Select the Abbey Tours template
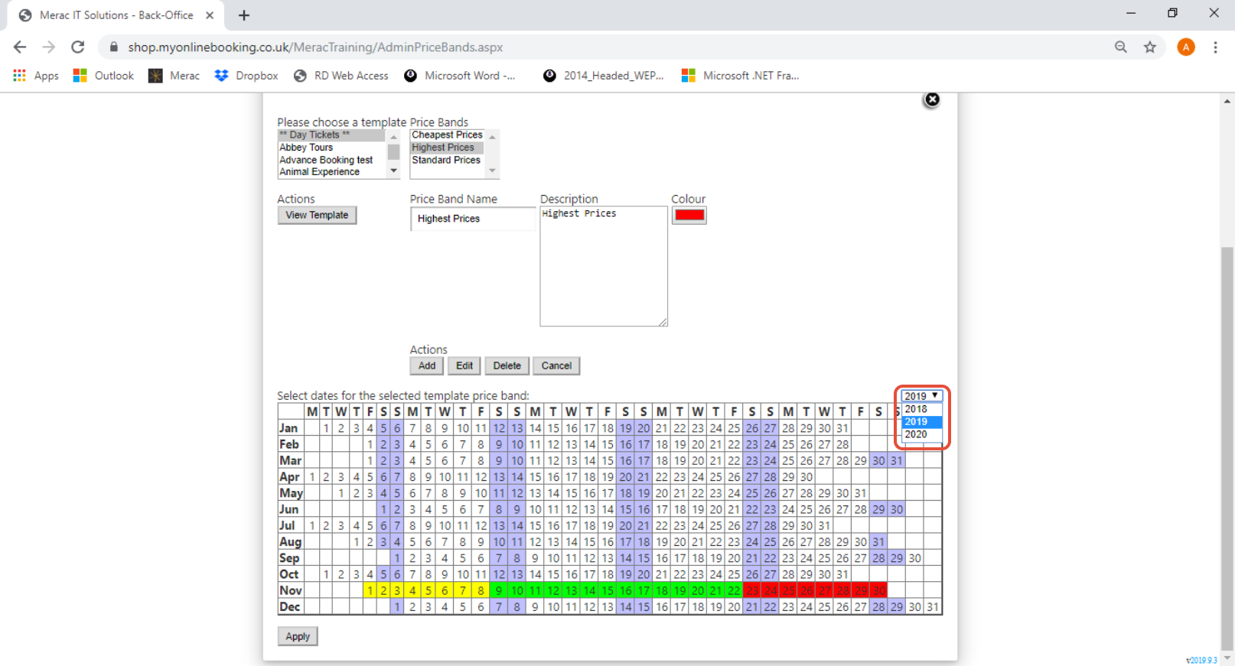The image size is (1235, 666). coord(331,148)
